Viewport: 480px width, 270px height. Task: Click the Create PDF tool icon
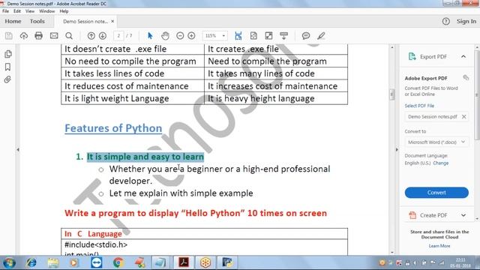coord(412,215)
